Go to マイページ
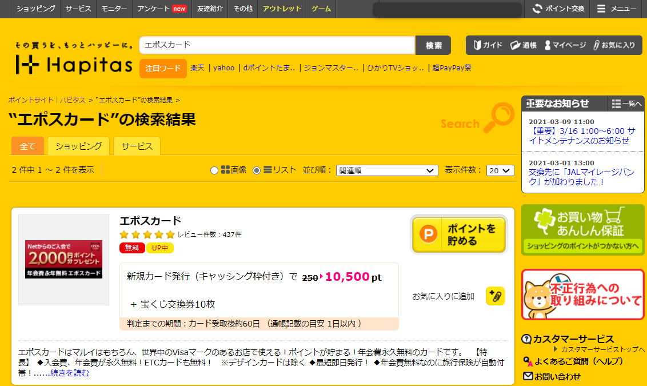The width and height of the screenshot is (647, 386). point(565,45)
